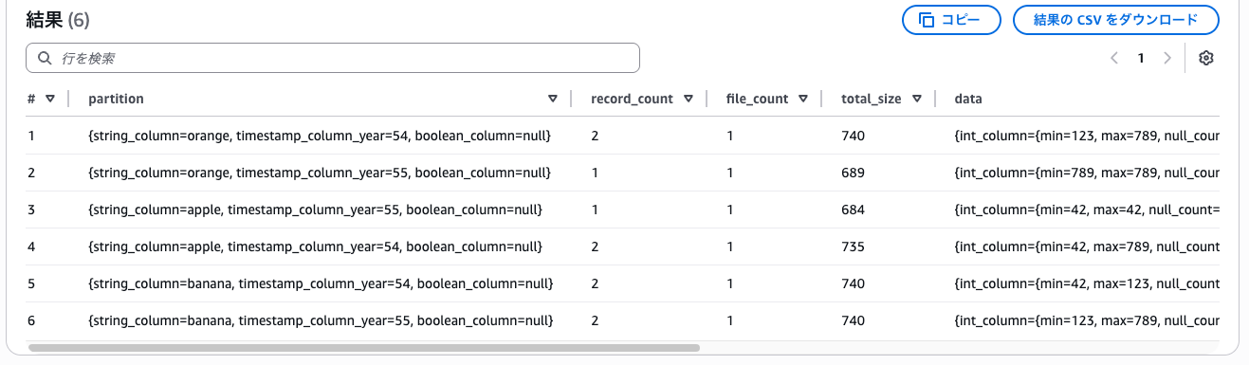Sort by record_count column arrow

pos(689,99)
